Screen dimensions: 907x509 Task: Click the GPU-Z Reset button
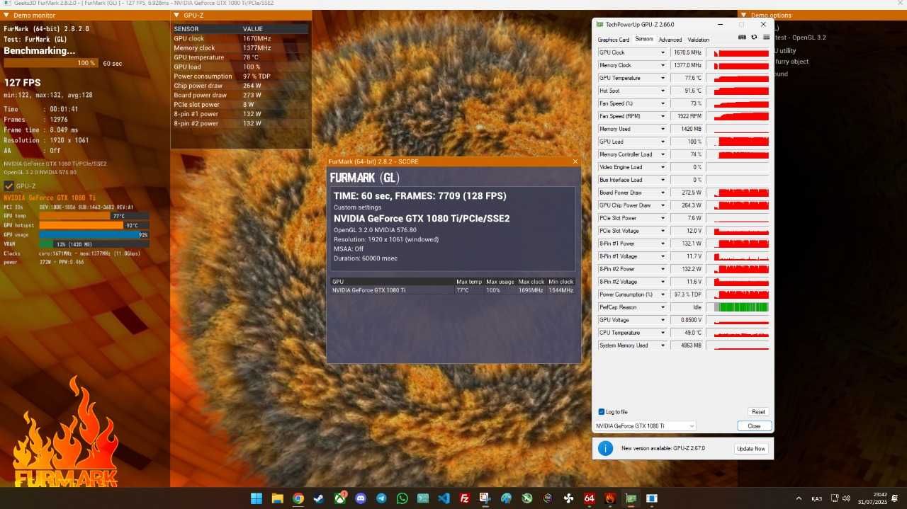coord(758,411)
